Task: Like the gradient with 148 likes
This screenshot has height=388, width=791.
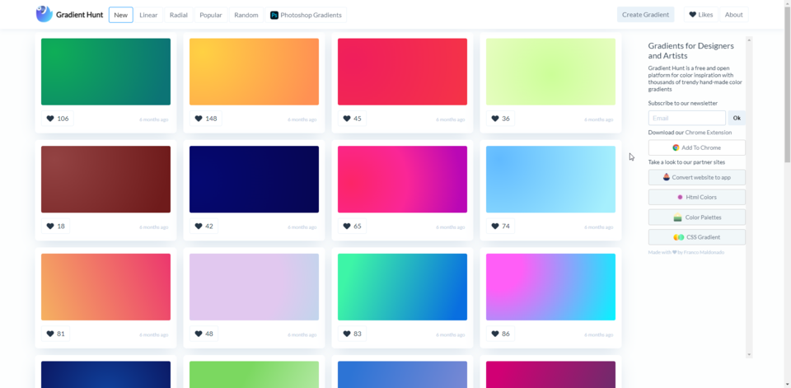Action: [206, 119]
